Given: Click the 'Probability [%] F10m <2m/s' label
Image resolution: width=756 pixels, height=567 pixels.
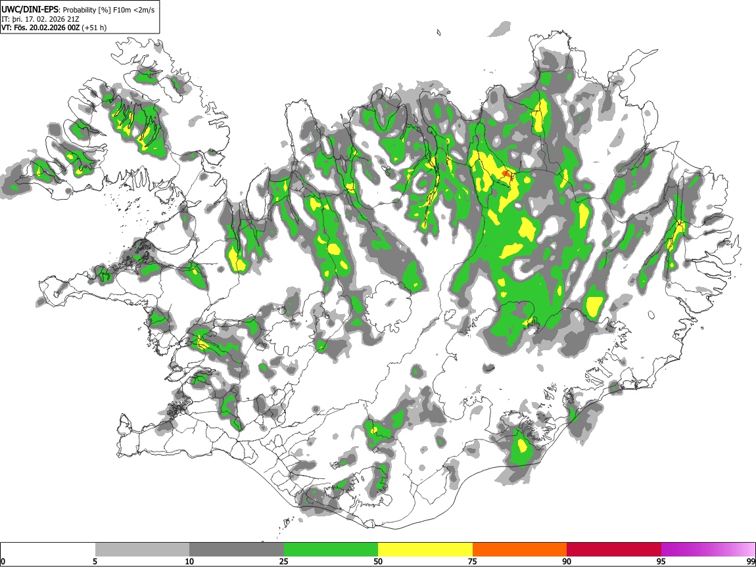Looking at the screenshot, I should (x=109, y=10).
